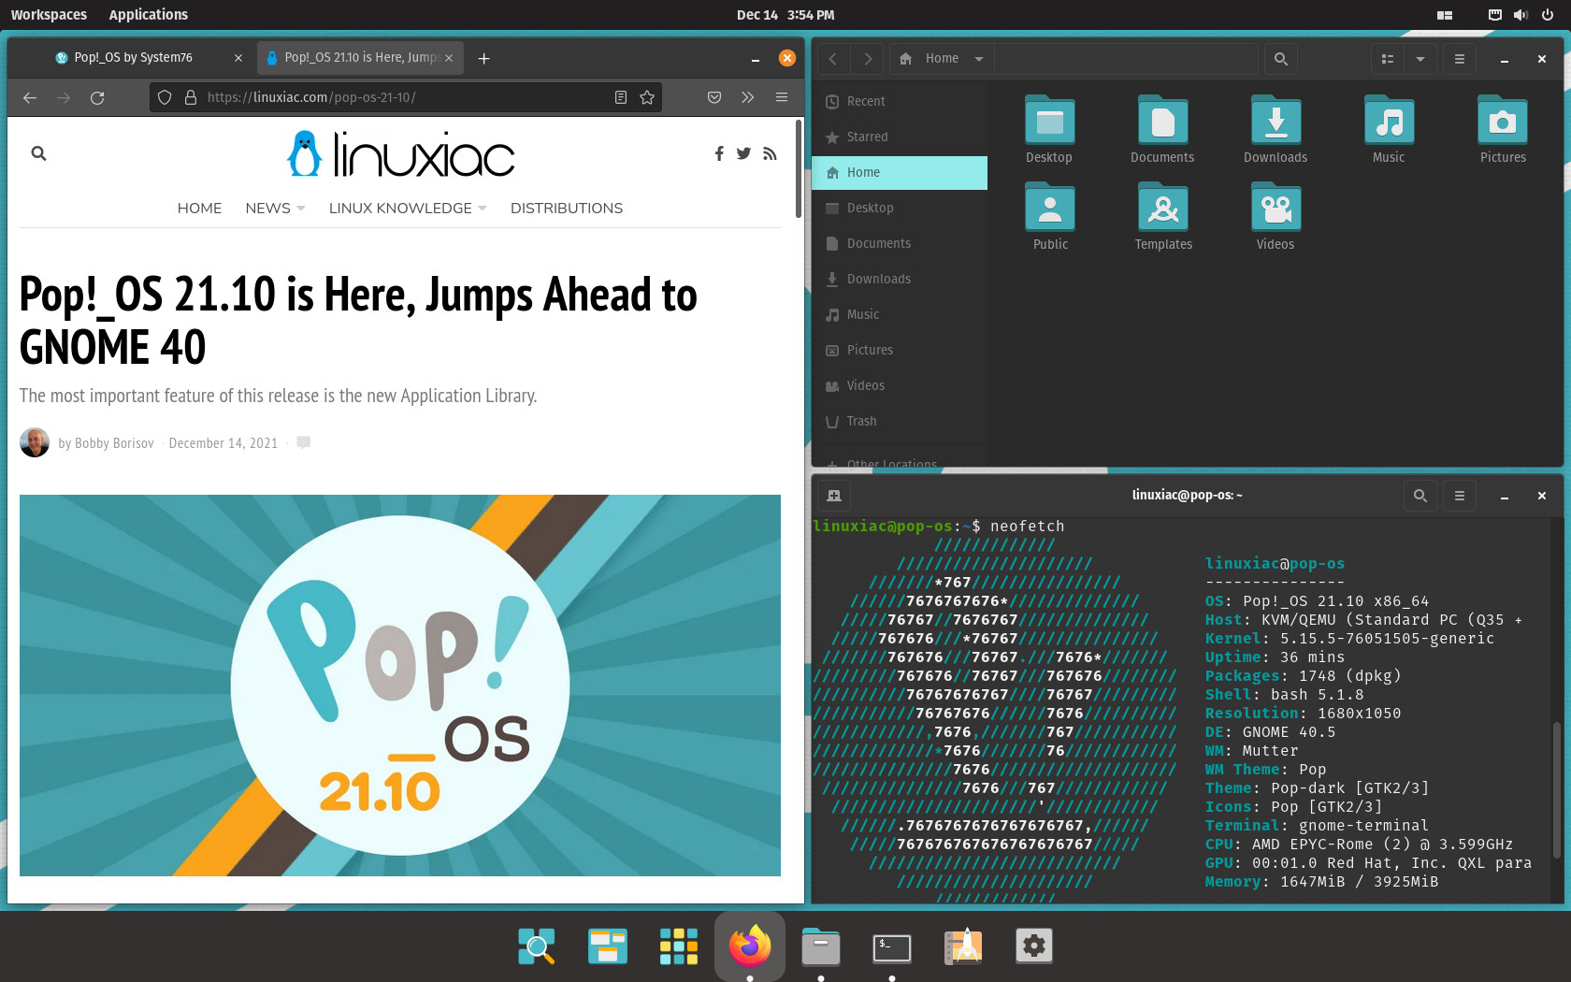Open the Public folder in Files
This screenshot has width=1571, height=982.
1050,217
